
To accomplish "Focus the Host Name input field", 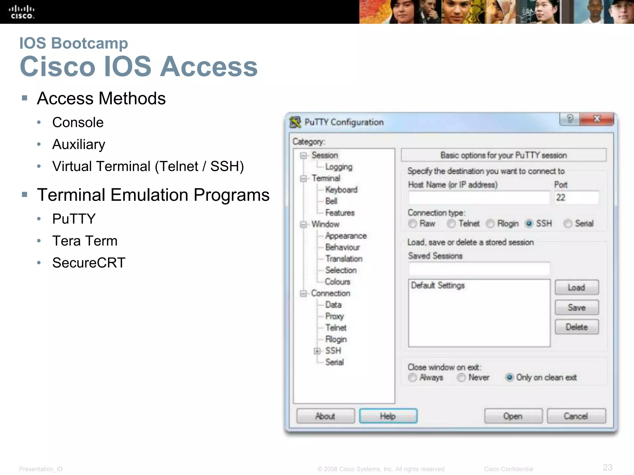I will coord(479,198).
